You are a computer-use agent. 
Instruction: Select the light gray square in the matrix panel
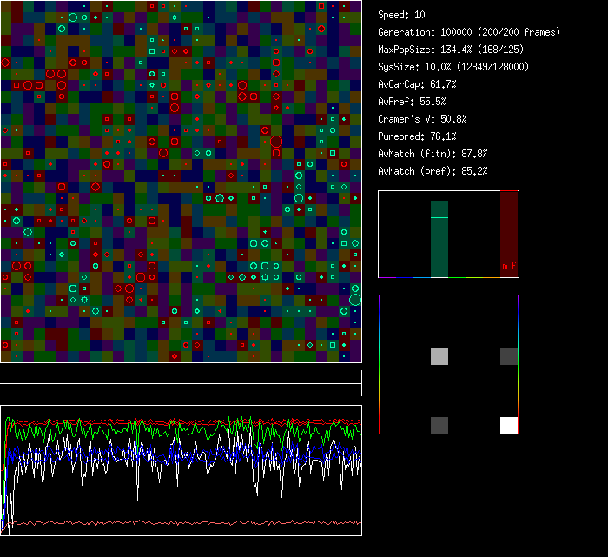point(439,355)
